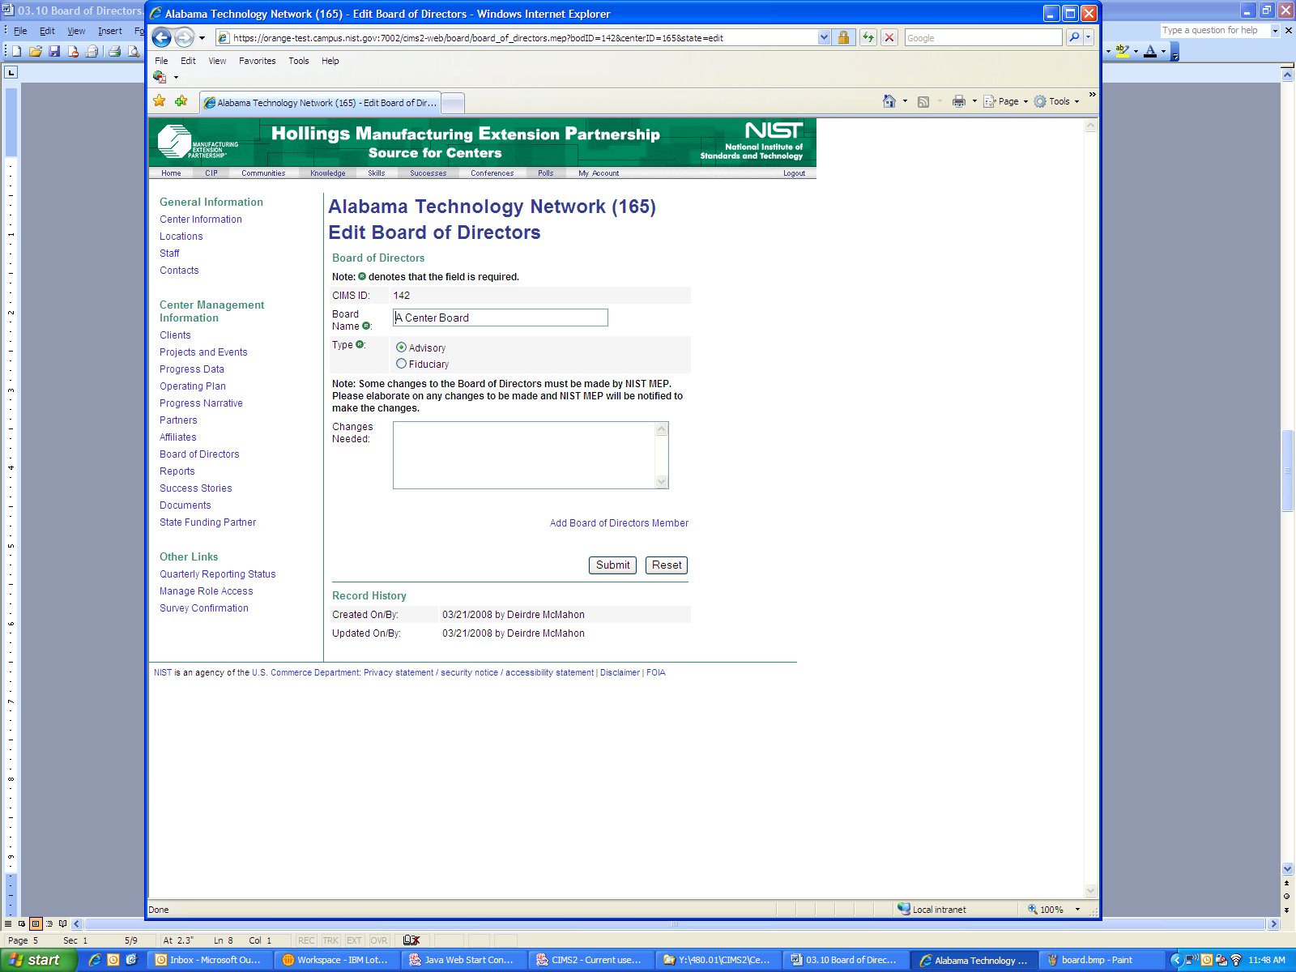Toggle EXT extend selection in Word status bar

pyautogui.click(x=354, y=940)
